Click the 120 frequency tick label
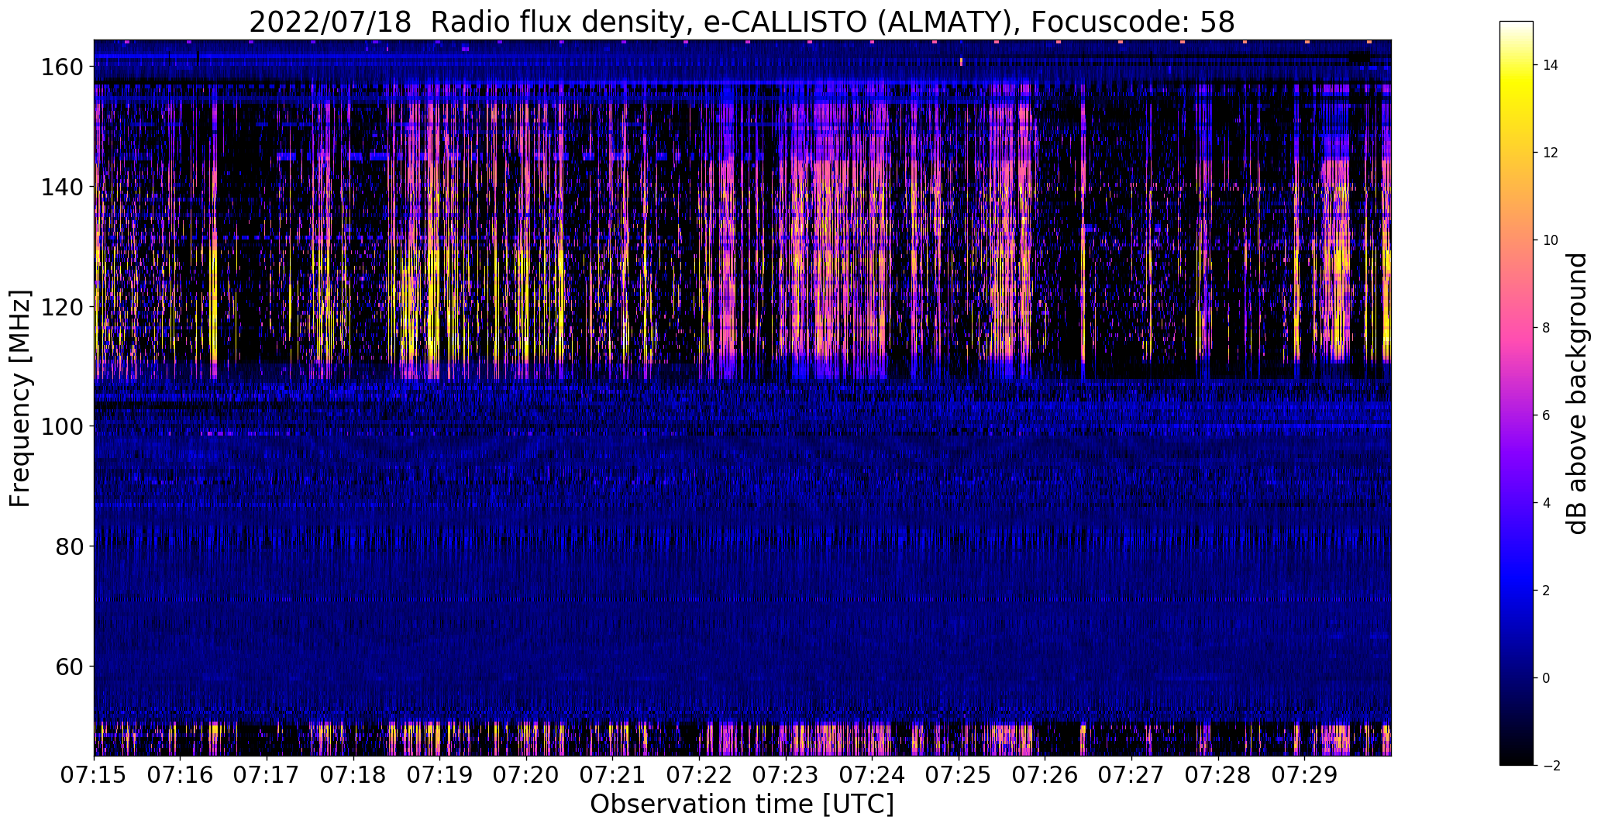This screenshot has width=1601, height=827. click(x=61, y=307)
